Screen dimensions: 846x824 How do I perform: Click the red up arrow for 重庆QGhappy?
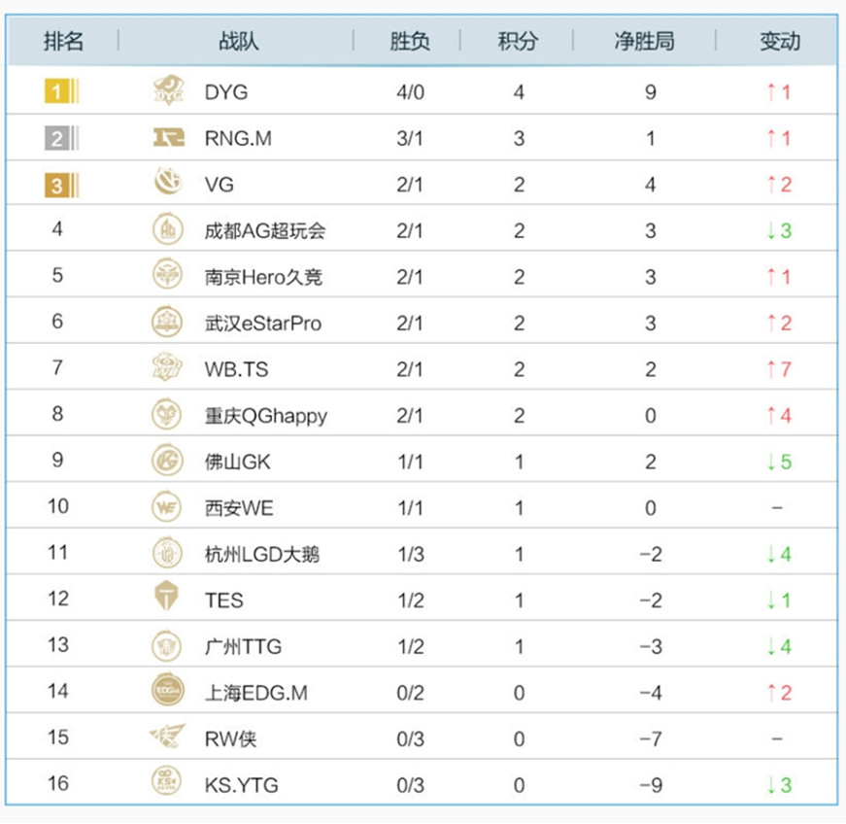(771, 416)
